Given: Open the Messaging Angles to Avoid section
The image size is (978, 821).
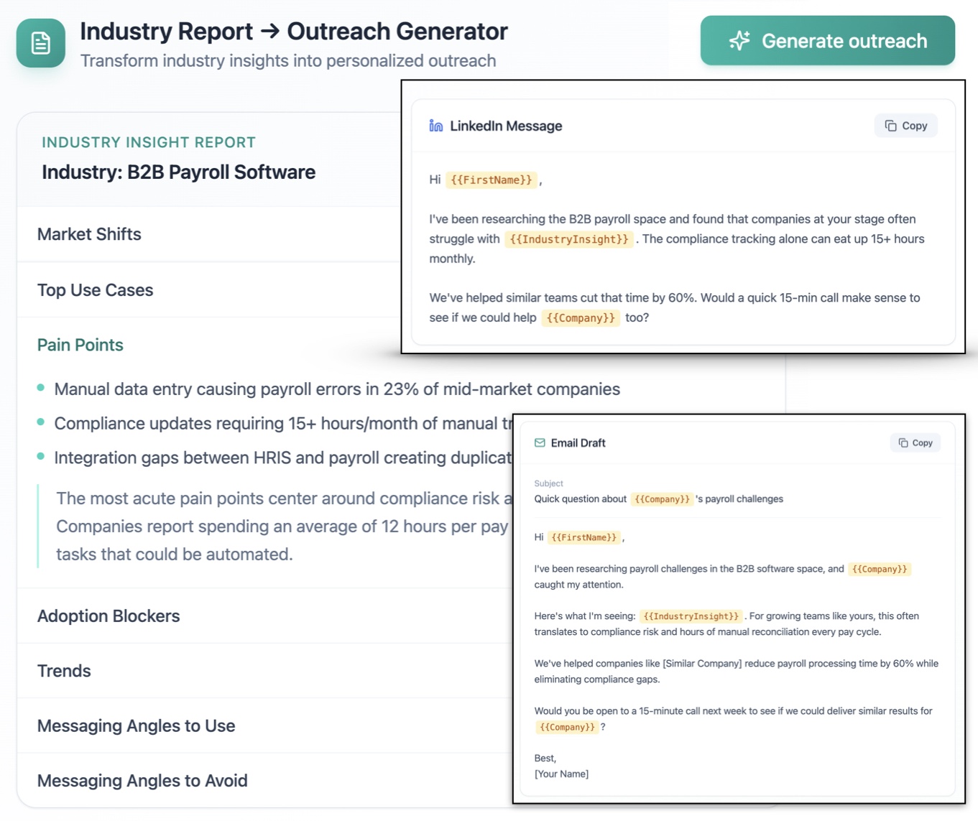Looking at the screenshot, I should pos(142,781).
